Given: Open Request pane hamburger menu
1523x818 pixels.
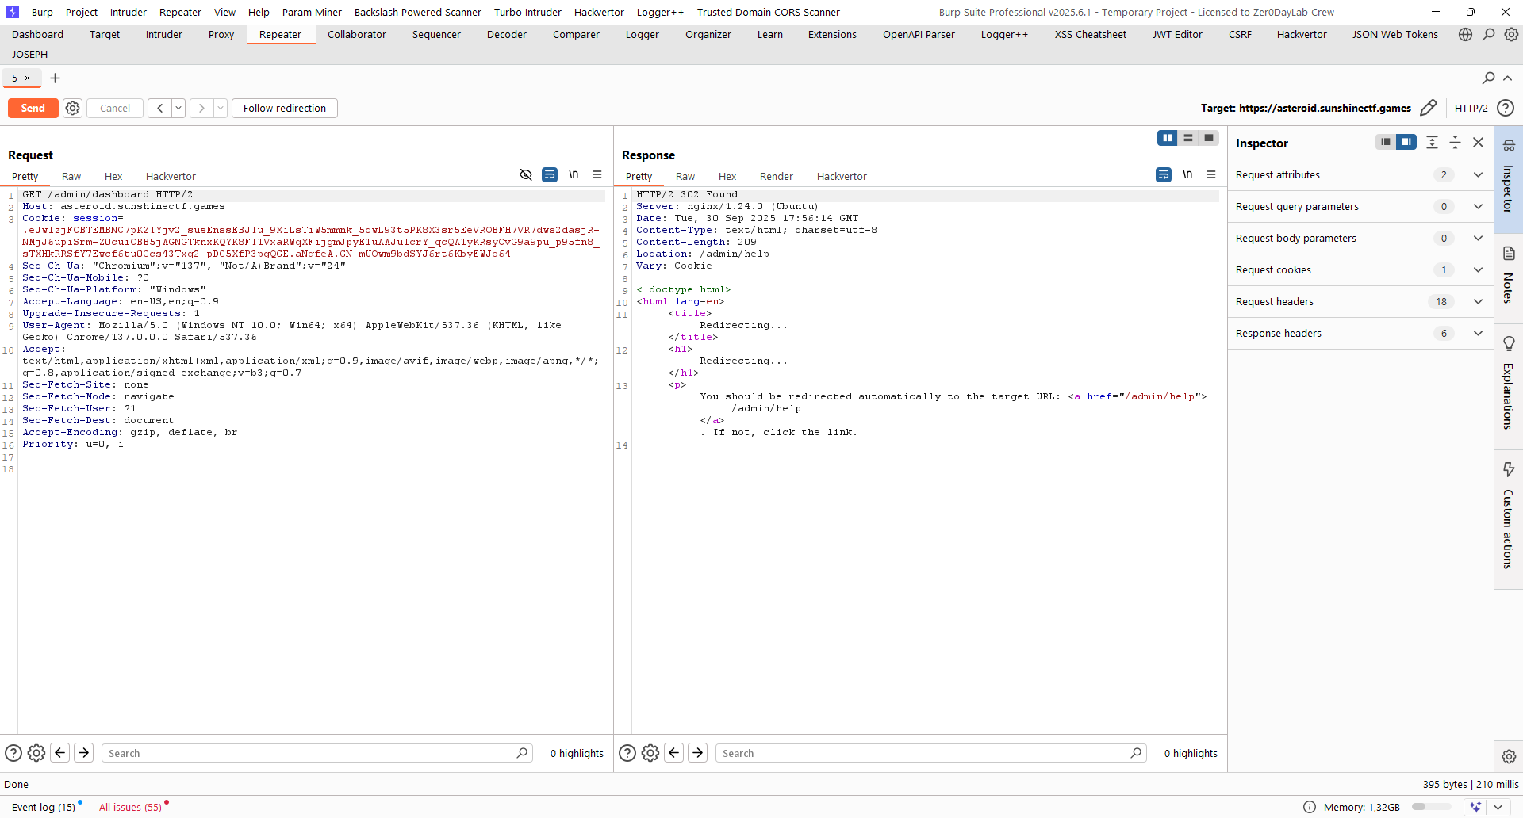Looking at the screenshot, I should (x=597, y=174).
